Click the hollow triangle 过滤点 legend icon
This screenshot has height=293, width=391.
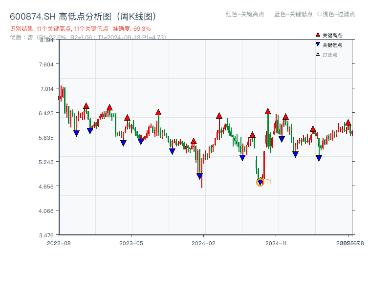point(318,54)
